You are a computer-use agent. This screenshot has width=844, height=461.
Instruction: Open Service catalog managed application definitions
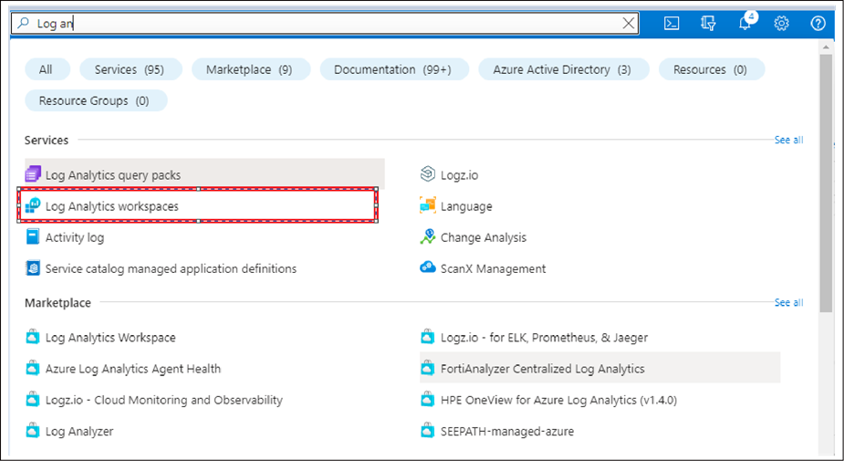[171, 268]
